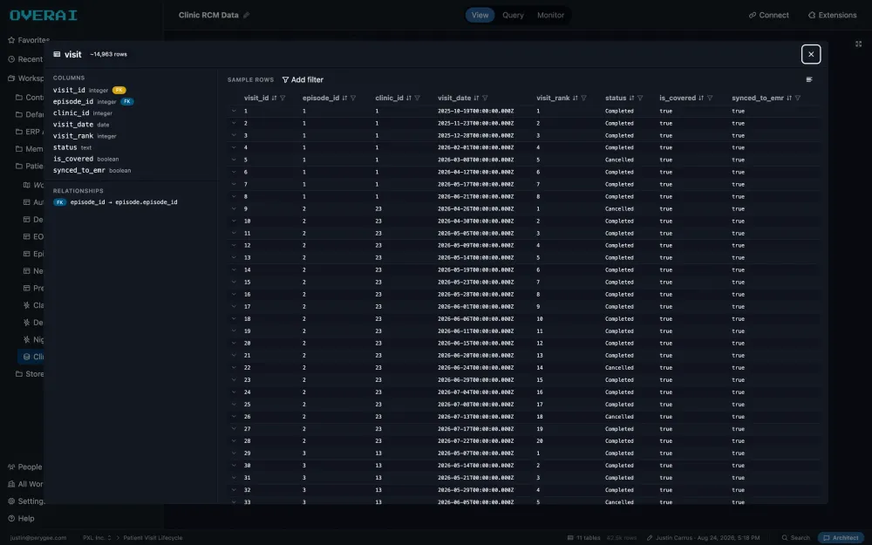This screenshot has width=872, height=545.
Task: Expand the row with visit_id 9
Action: (234, 209)
